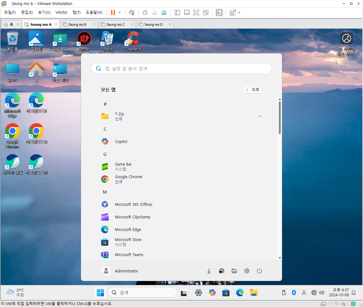Open the stretch display dropdown arrow

coord(239,13)
